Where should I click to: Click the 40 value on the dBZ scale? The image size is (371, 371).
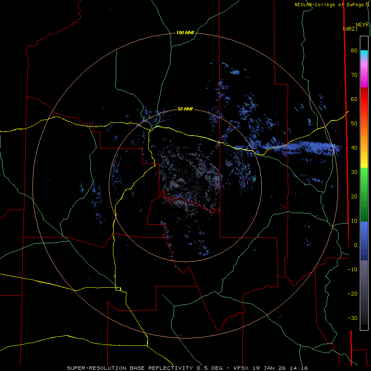(354, 148)
